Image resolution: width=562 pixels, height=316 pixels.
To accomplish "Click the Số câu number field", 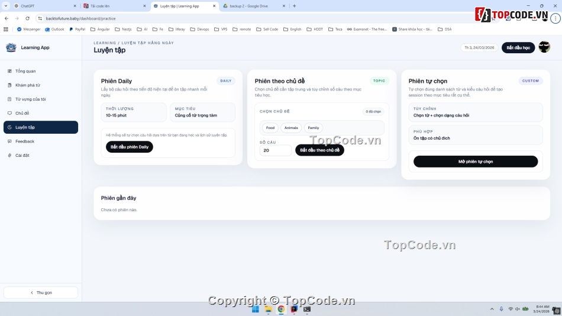I will [x=275, y=150].
